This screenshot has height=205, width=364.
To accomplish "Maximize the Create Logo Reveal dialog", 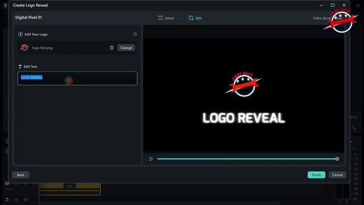I will coord(333,5).
